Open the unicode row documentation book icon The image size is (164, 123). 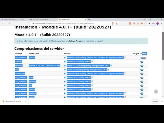[x=65, y=61]
